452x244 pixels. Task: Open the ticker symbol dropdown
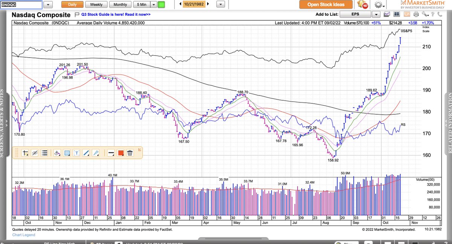tap(48, 4)
